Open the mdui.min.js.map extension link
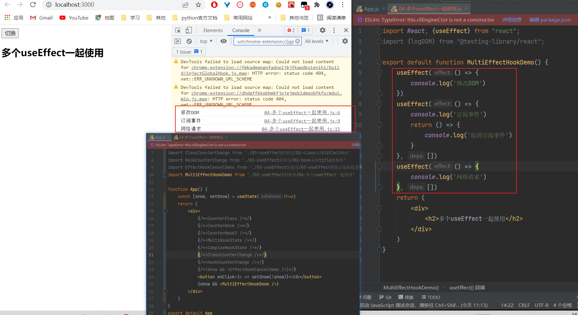578x315 pixels. click(261, 96)
